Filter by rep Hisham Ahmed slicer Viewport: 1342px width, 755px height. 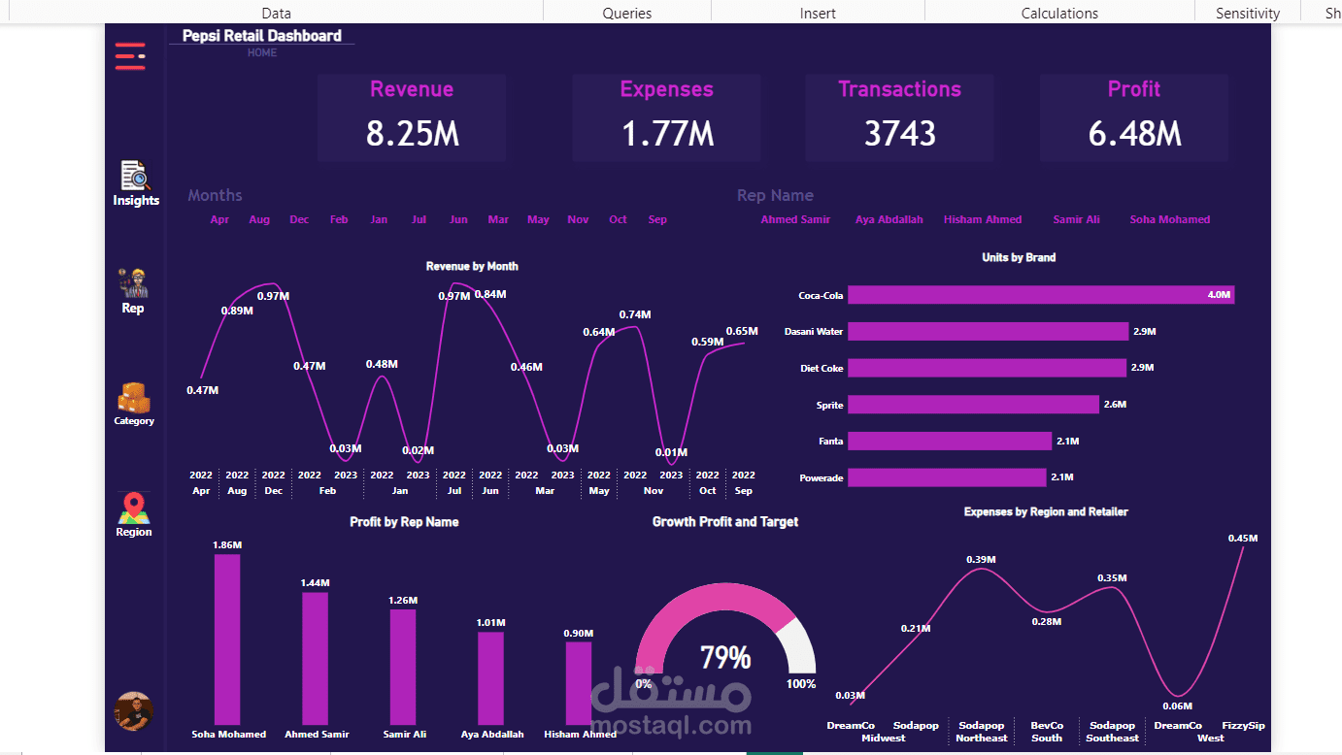coord(983,219)
